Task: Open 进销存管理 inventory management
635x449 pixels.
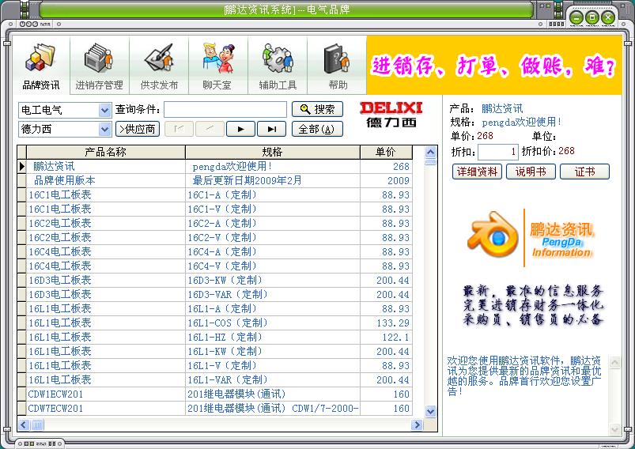Action: coord(99,67)
